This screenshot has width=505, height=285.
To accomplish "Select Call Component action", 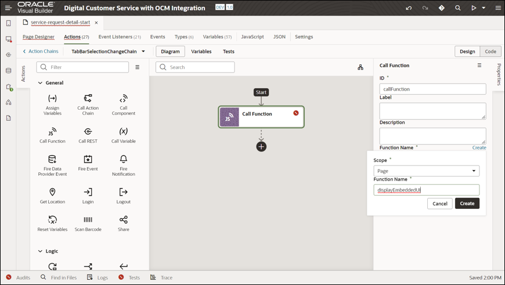I will pyautogui.click(x=124, y=104).
